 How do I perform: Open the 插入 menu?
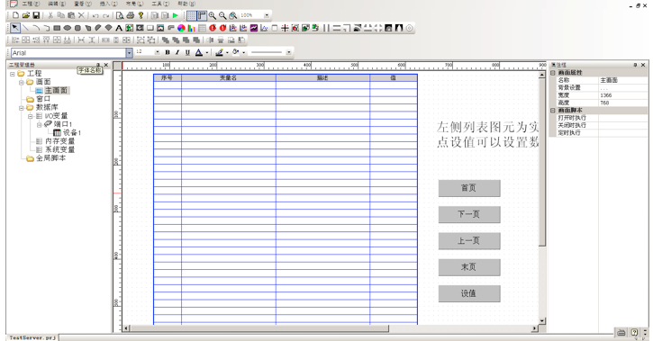click(108, 4)
